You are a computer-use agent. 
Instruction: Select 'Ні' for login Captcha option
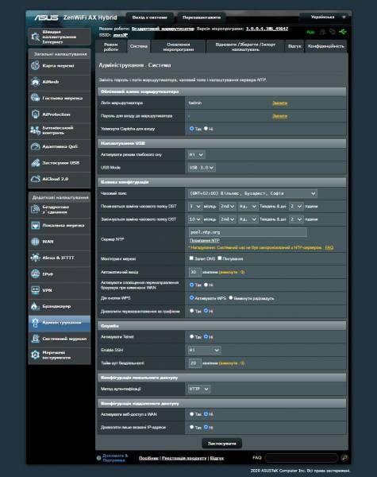click(206, 129)
